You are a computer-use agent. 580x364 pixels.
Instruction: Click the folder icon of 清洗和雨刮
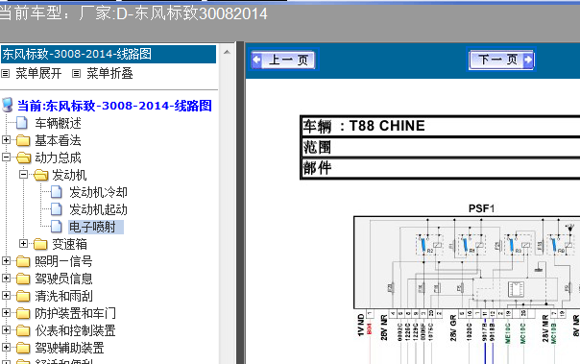tap(23, 296)
